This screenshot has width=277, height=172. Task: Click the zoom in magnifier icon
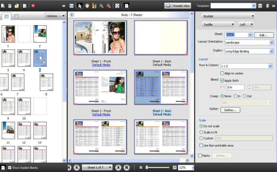[101, 5]
